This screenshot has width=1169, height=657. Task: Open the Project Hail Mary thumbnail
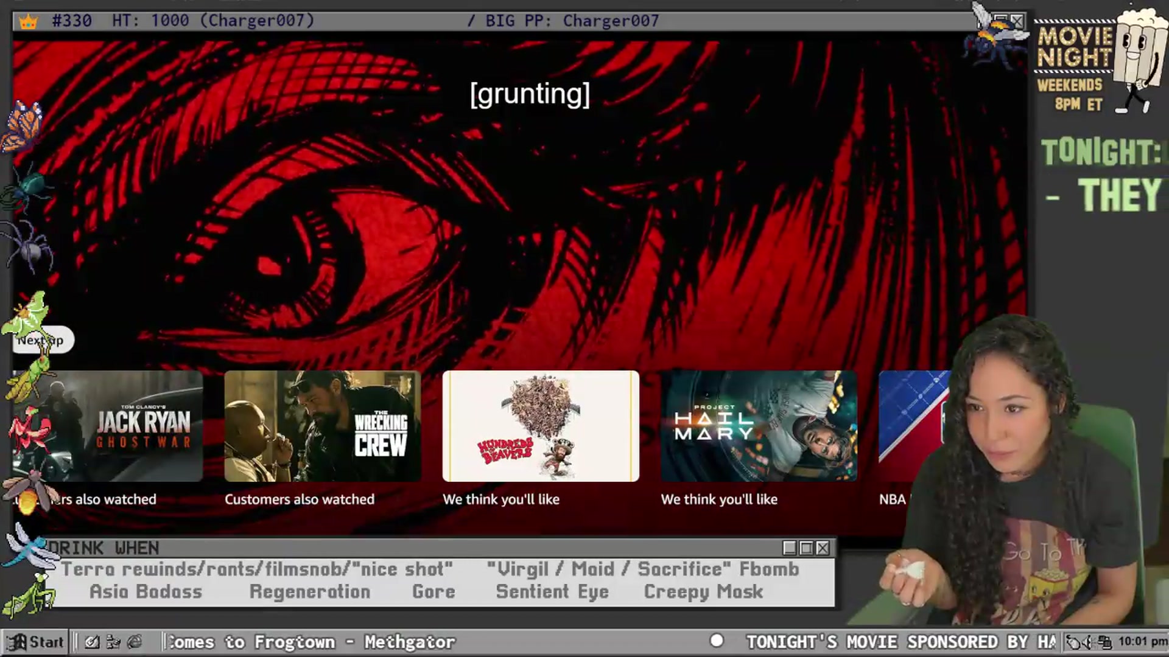click(759, 426)
